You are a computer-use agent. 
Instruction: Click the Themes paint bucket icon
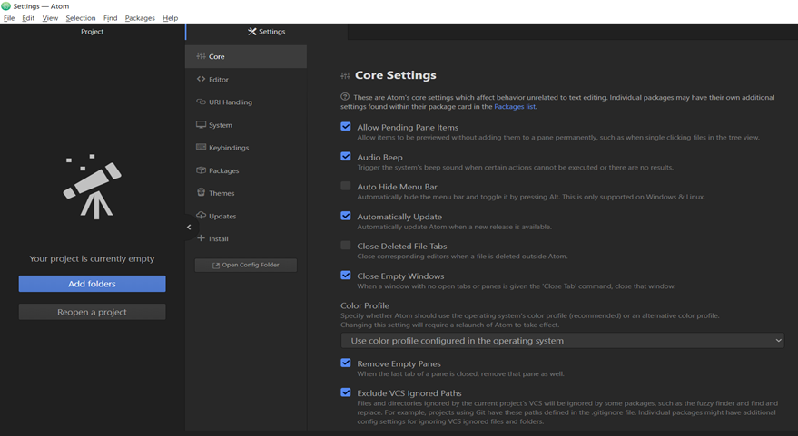(201, 192)
